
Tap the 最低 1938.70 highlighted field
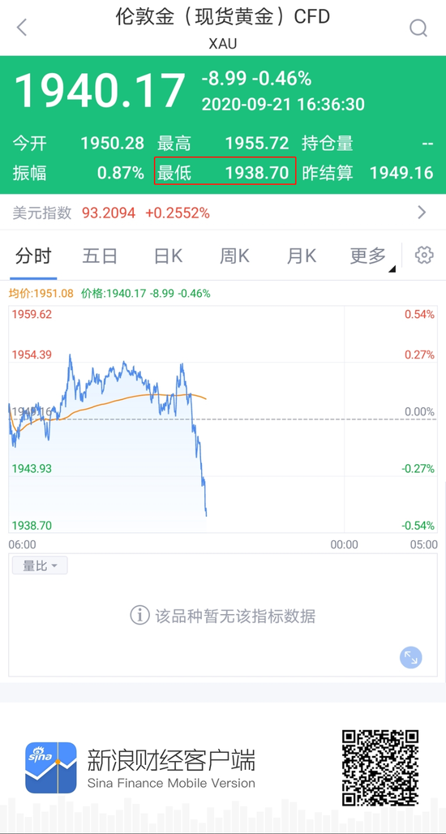pyautogui.click(x=225, y=171)
